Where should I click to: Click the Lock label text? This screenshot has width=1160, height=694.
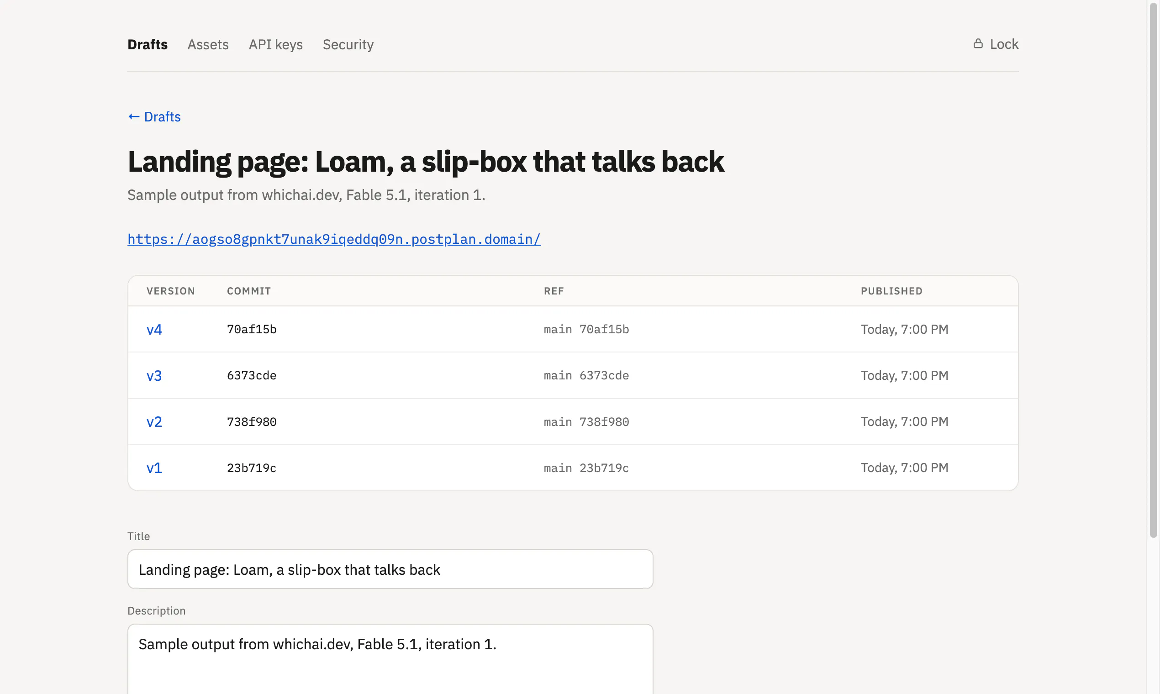1004,44
